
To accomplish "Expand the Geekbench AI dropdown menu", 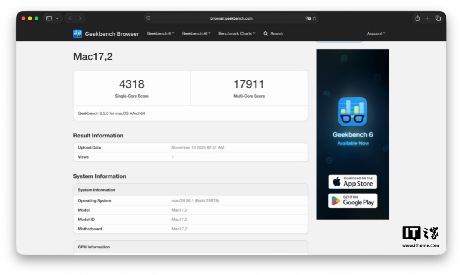I will point(196,34).
